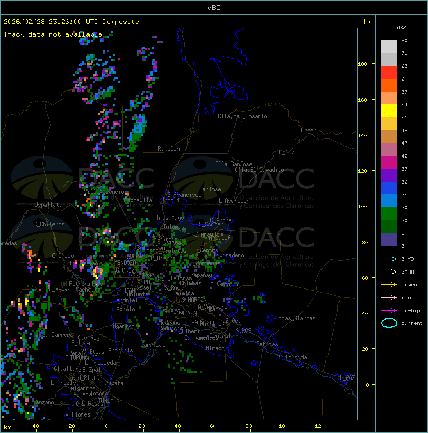Click the 'Agrelo' place label
428x433 pixels.
coord(126,309)
